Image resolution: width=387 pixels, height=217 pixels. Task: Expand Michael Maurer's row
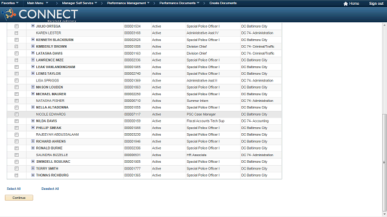pos(33,94)
